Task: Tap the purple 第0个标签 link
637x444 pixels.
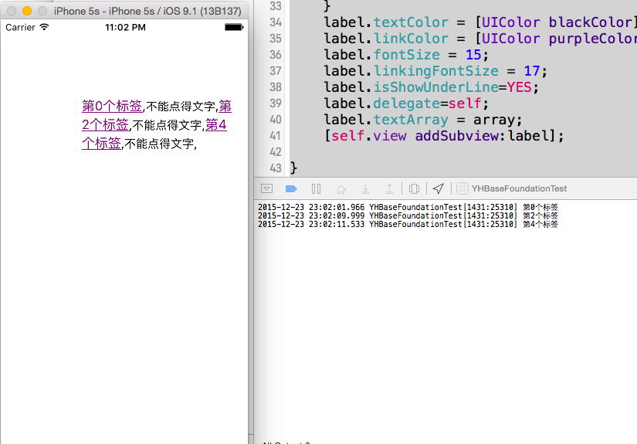Action: (112, 107)
